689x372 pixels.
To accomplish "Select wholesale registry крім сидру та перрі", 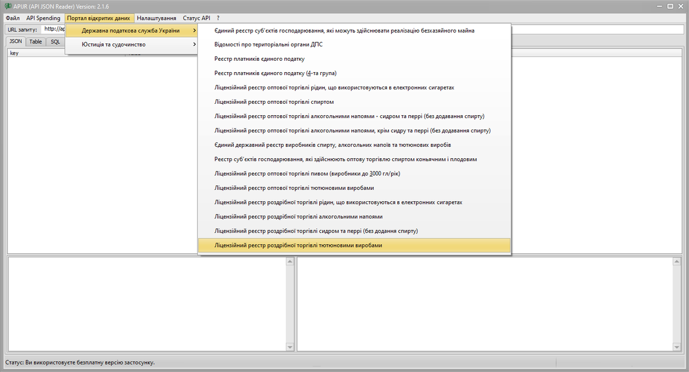I will pyautogui.click(x=354, y=131).
